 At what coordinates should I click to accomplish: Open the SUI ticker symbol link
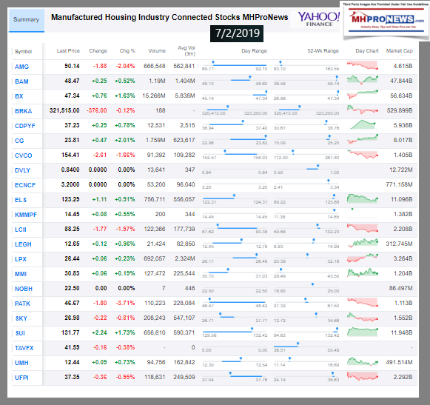[20, 333]
